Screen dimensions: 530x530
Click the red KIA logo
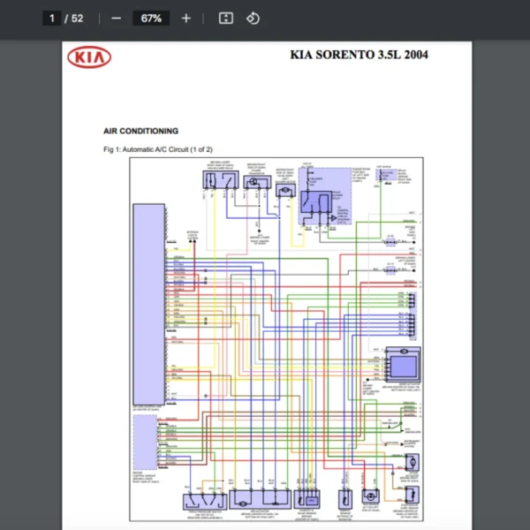90,58
